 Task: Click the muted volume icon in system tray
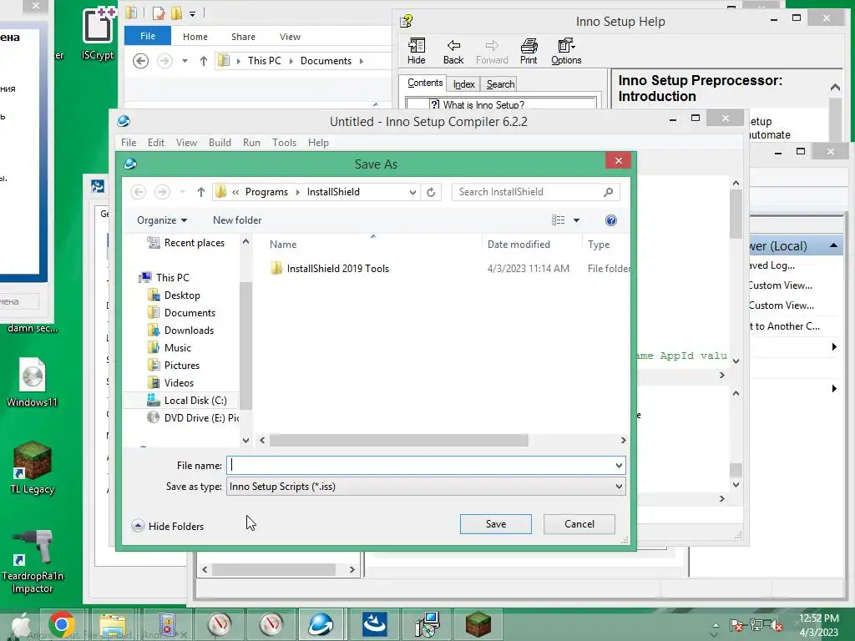click(776, 626)
